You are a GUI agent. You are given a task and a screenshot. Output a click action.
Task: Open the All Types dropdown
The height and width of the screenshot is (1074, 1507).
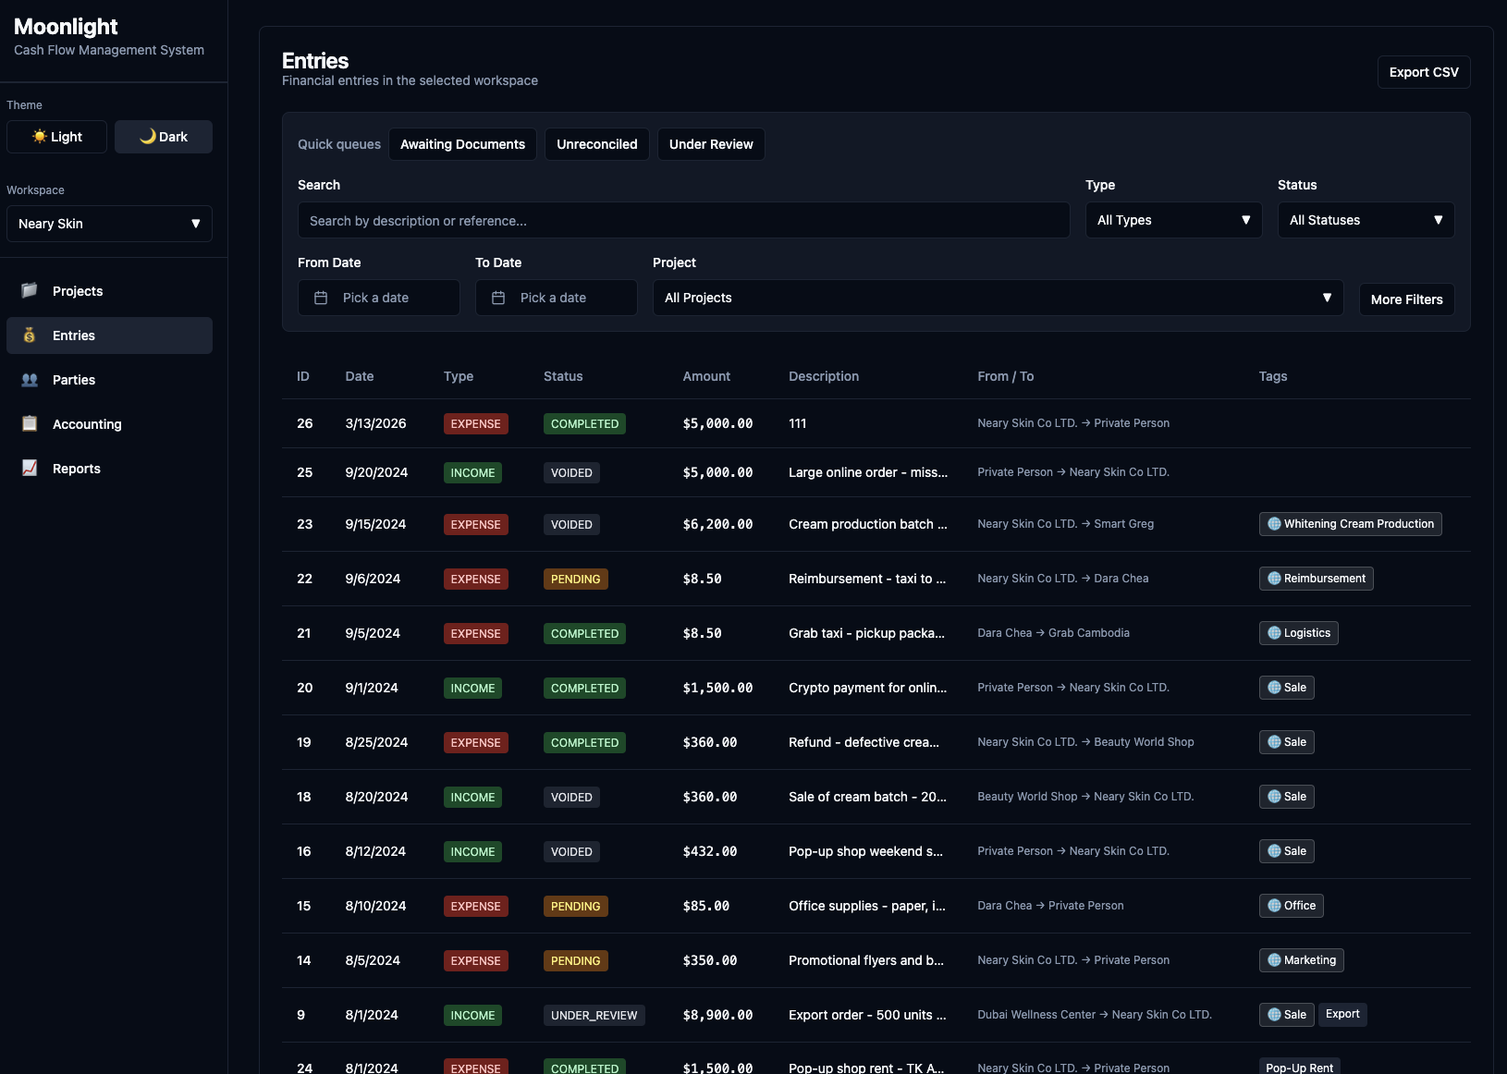pyautogui.click(x=1173, y=220)
